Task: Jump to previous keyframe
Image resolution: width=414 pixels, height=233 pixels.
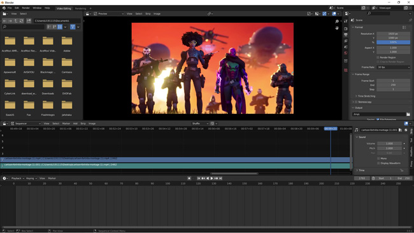Action: coord(203,178)
